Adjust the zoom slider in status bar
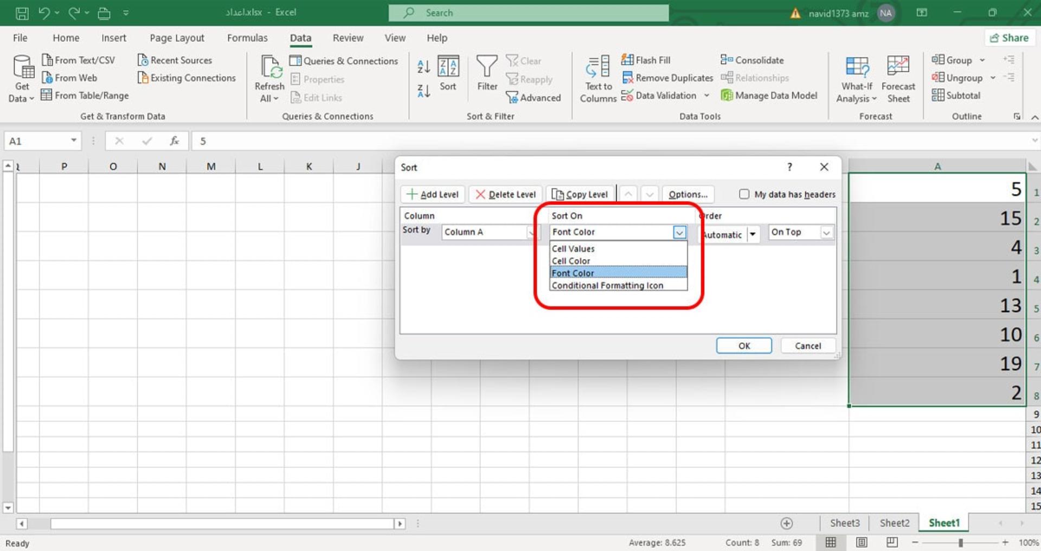This screenshot has width=1041, height=551. [x=960, y=542]
